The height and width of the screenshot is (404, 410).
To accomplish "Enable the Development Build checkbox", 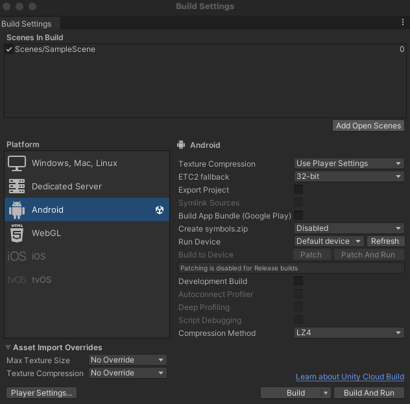I will tap(298, 281).
